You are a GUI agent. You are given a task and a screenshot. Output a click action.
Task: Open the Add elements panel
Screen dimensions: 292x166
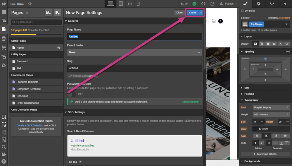click(4, 12)
